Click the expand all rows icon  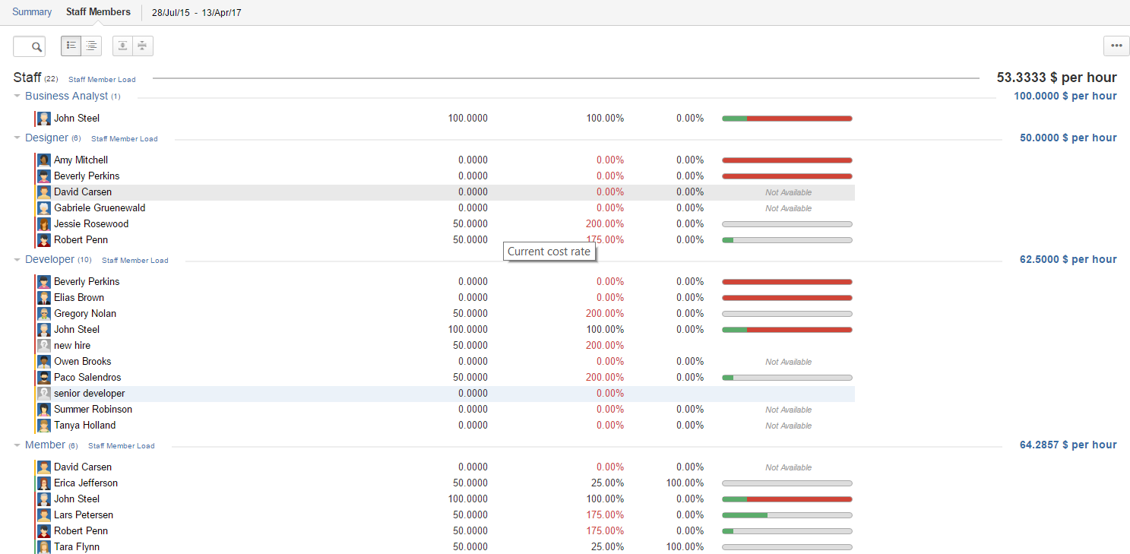point(122,46)
